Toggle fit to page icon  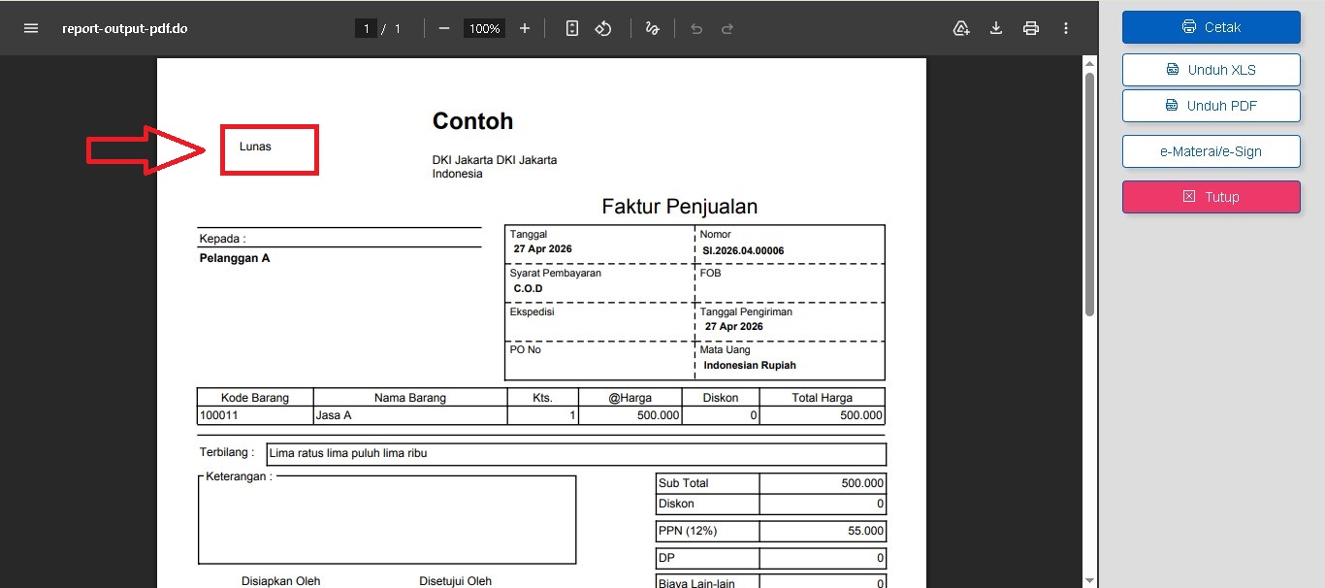tap(572, 28)
